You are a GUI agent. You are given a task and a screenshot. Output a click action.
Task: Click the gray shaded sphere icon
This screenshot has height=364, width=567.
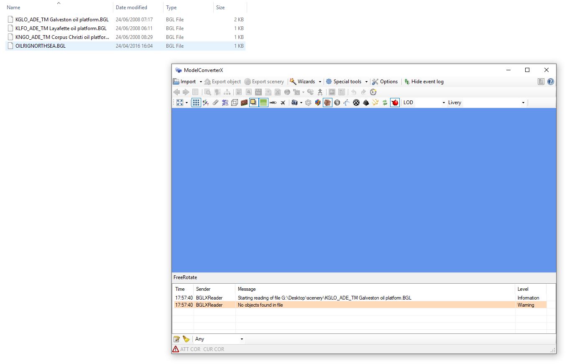(337, 103)
